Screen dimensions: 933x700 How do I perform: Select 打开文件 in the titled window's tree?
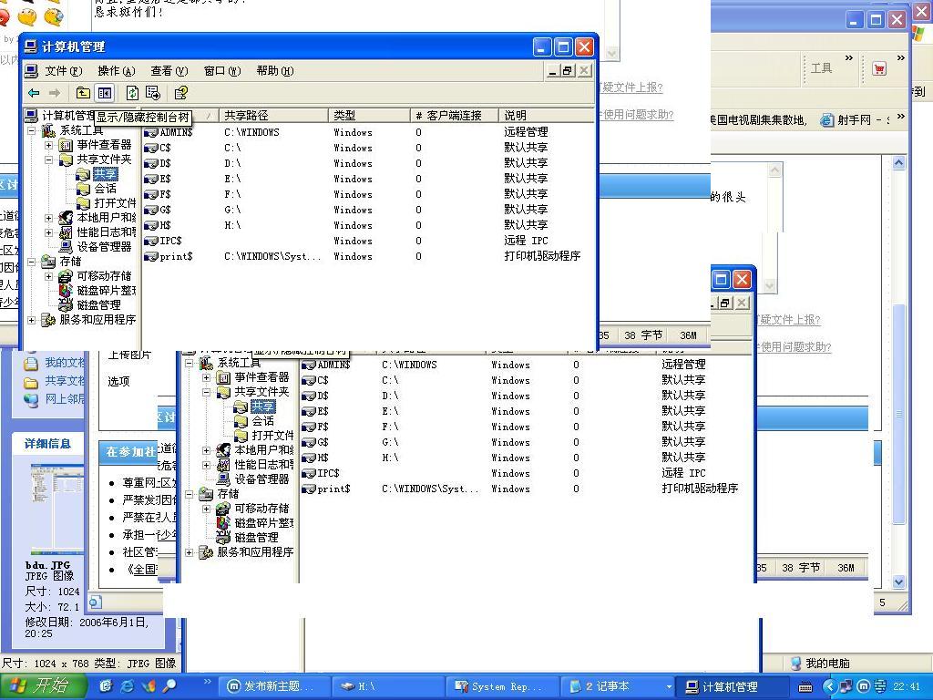pyautogui.click(x=114, y=203)
